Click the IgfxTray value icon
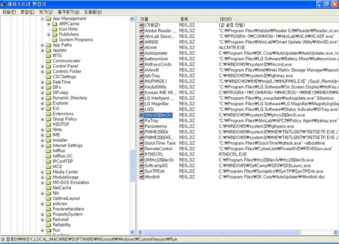The width and height of the screenshot is (339, 244). coord(141,76)
